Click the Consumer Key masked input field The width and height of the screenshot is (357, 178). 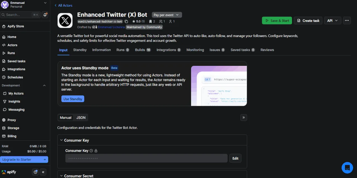(146, 158)
